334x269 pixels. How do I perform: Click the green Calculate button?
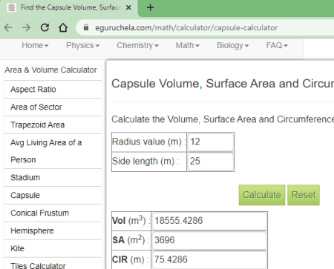[262, 195]
